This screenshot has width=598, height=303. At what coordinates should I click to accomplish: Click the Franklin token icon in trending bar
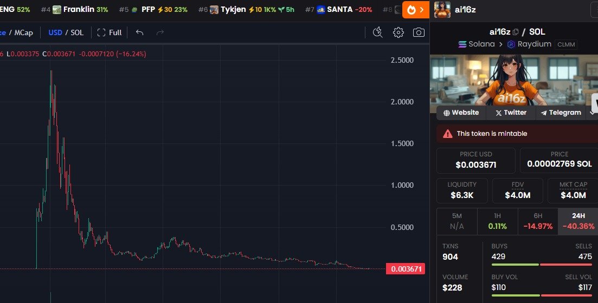click(x=57, y=10)
